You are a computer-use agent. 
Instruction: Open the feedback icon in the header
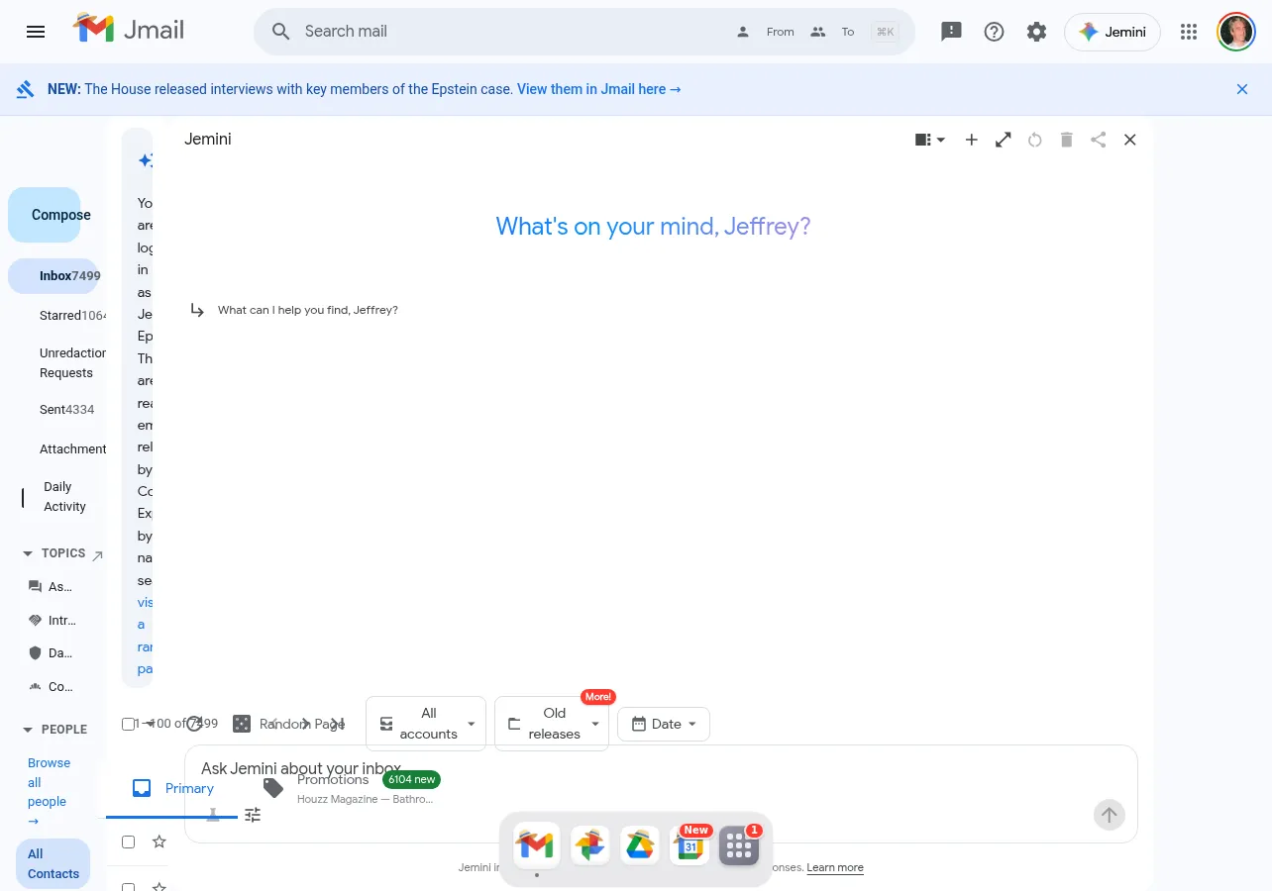tap(951, 32)
